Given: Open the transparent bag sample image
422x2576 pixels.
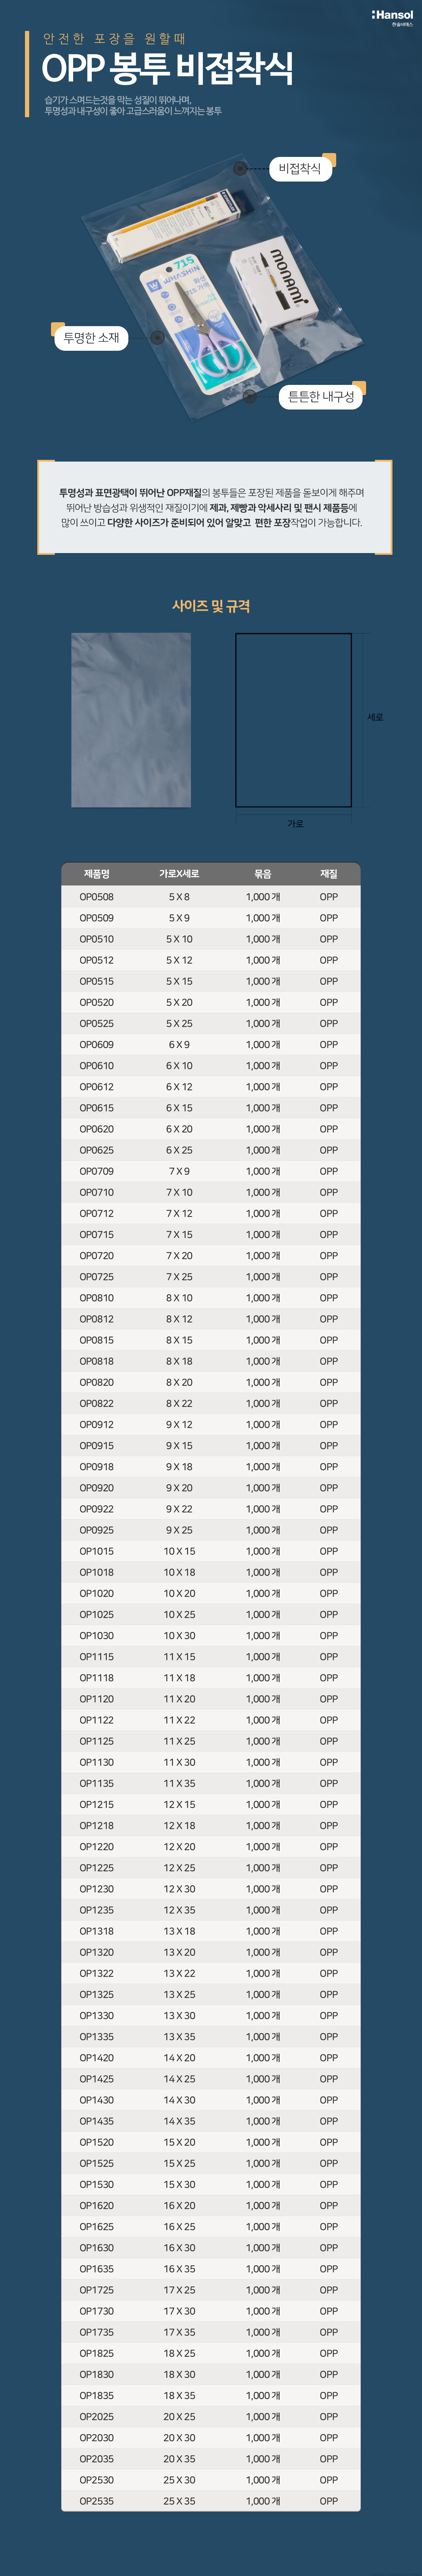Looking at the screenshot, I should tap(130, 720).
